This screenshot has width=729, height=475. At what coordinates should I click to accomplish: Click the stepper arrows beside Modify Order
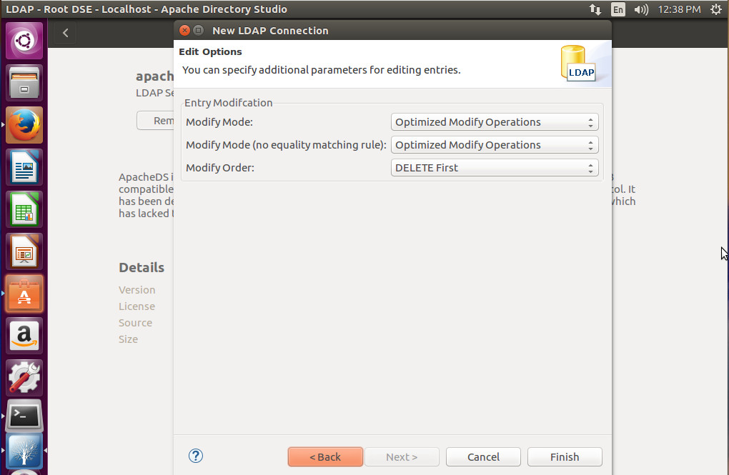(x=590, y=168)
